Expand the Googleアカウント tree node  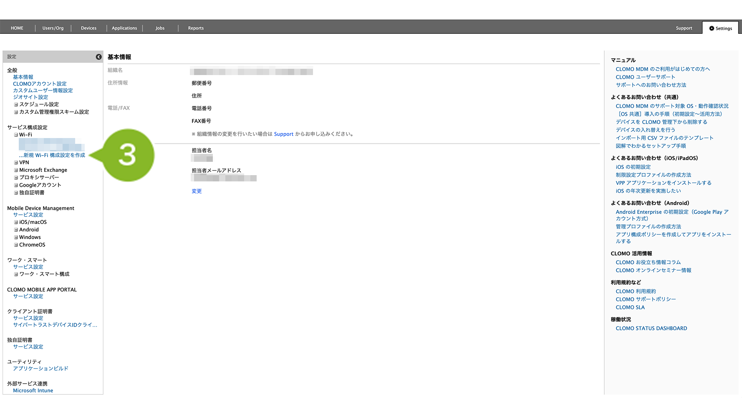(16, 185)
